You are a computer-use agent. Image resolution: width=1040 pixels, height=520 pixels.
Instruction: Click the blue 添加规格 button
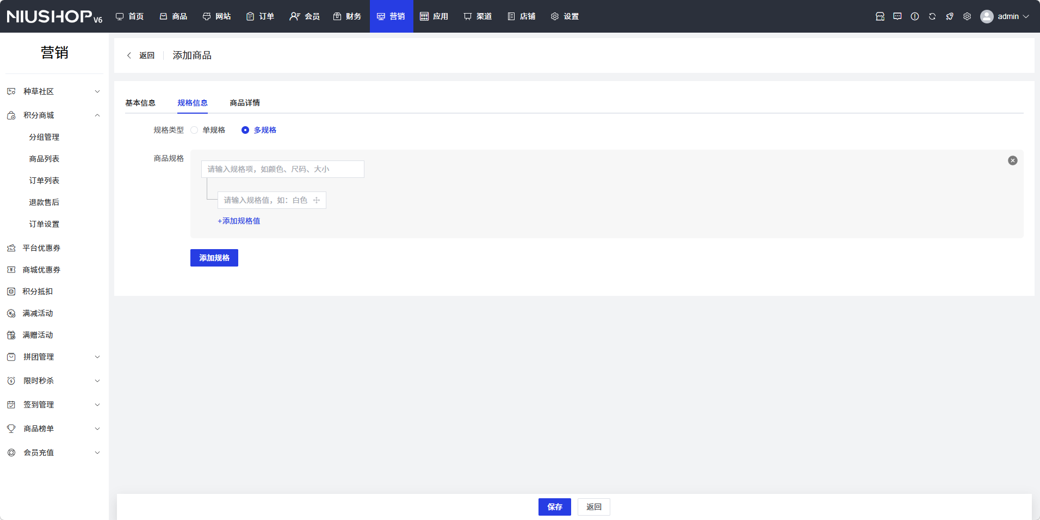coord(214,258)
